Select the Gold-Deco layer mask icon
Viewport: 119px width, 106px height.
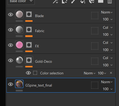click(x=29, y=60)
